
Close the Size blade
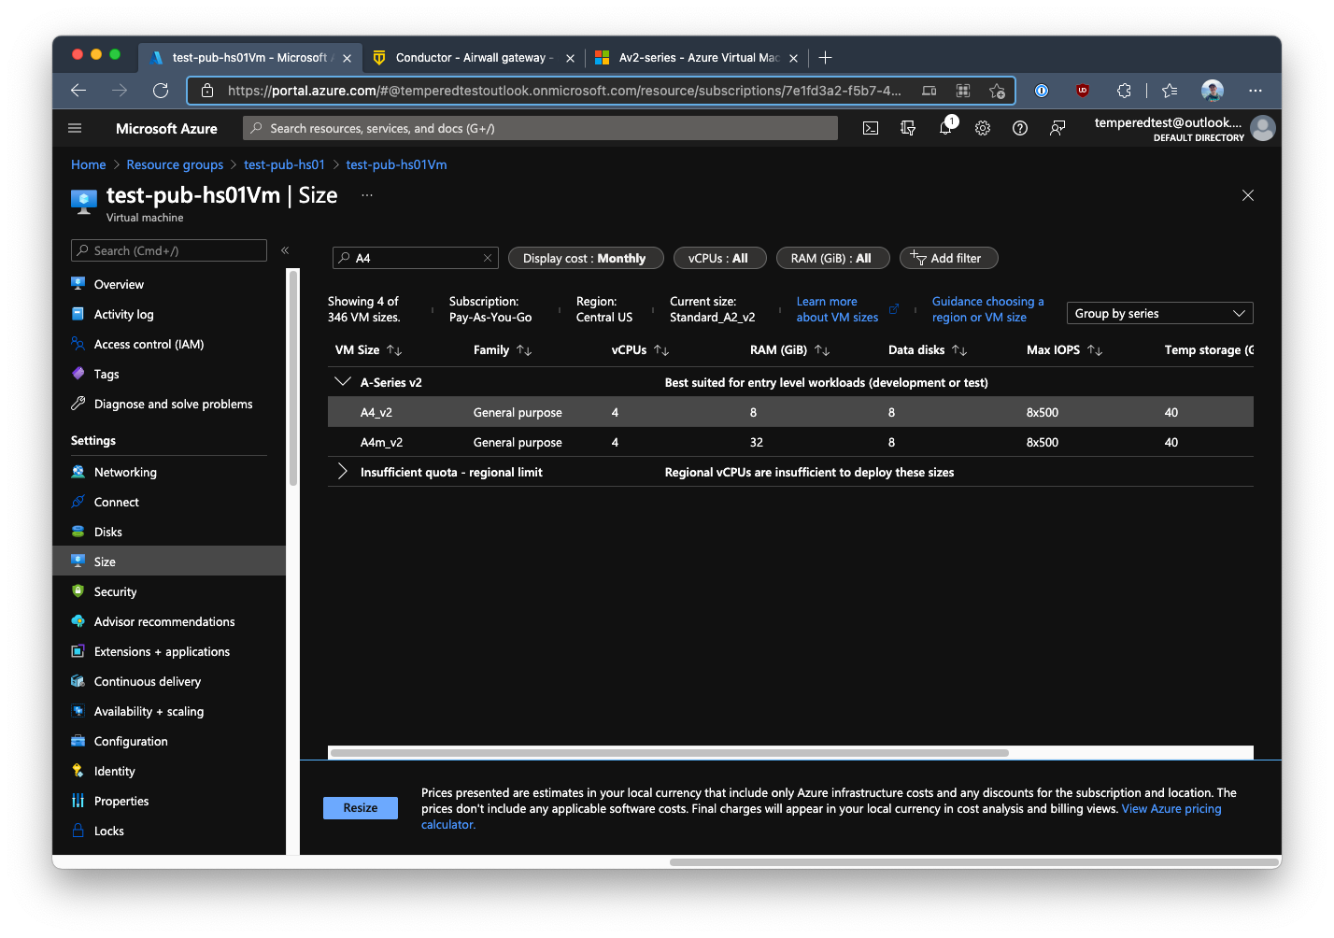point(1248,195)
